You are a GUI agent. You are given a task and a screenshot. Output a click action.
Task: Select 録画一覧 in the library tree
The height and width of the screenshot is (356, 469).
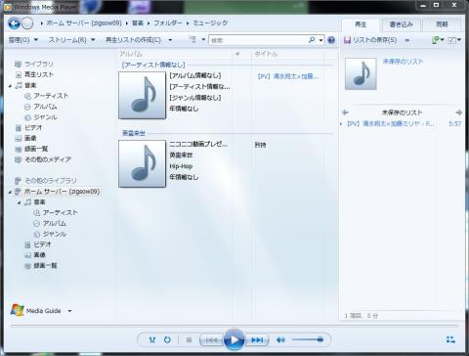pos(36,149)
